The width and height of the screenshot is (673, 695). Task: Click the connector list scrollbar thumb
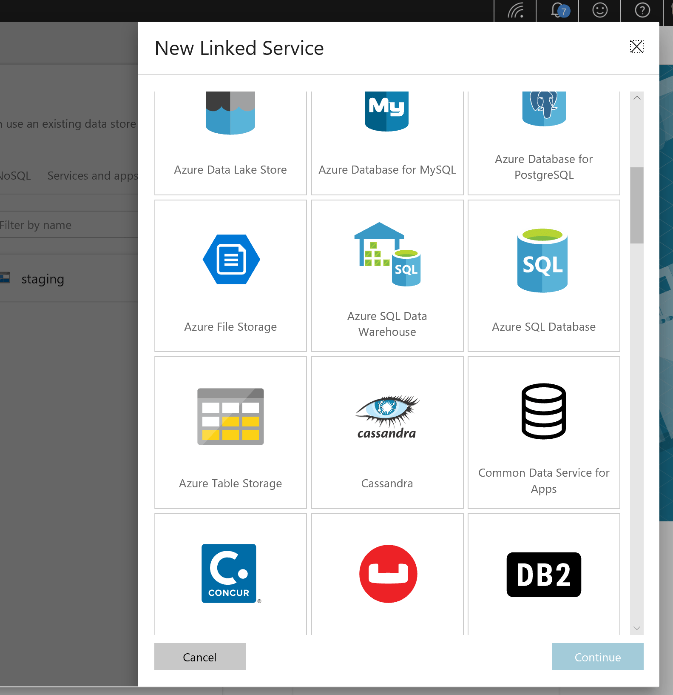(637, 205)
